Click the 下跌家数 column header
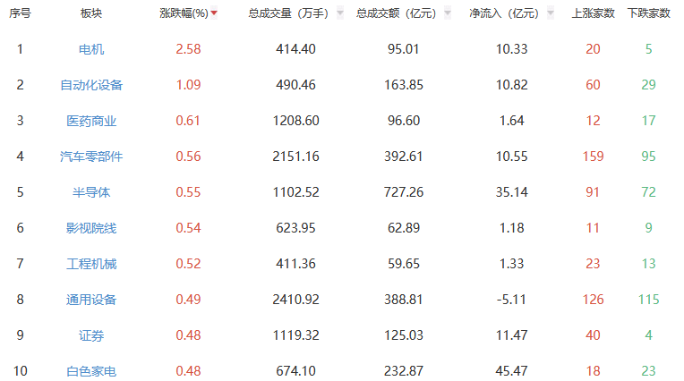This screenshot has height=381, width=684. tap(648, 13)
